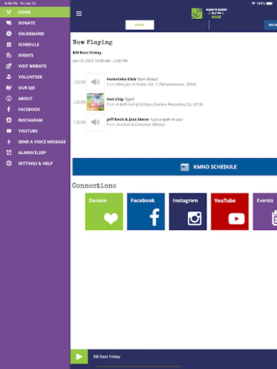Screen dimensions: 277x369
Task: Click the Facebook f icon in sidebar
Action: coord(9,109)
